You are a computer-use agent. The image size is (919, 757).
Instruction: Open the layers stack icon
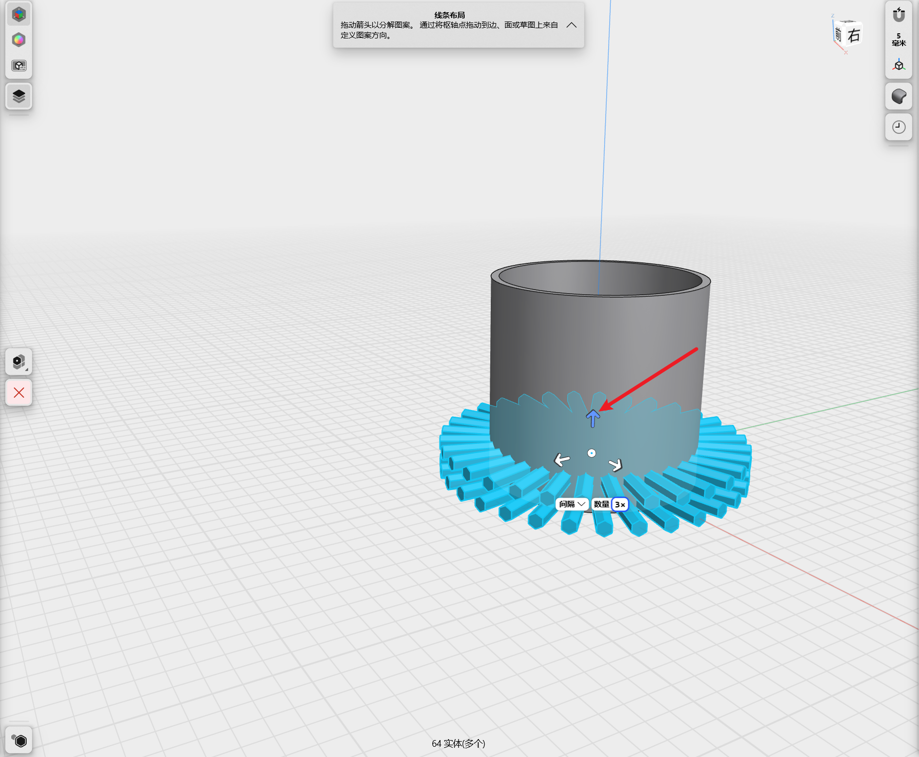click(19, 96)
